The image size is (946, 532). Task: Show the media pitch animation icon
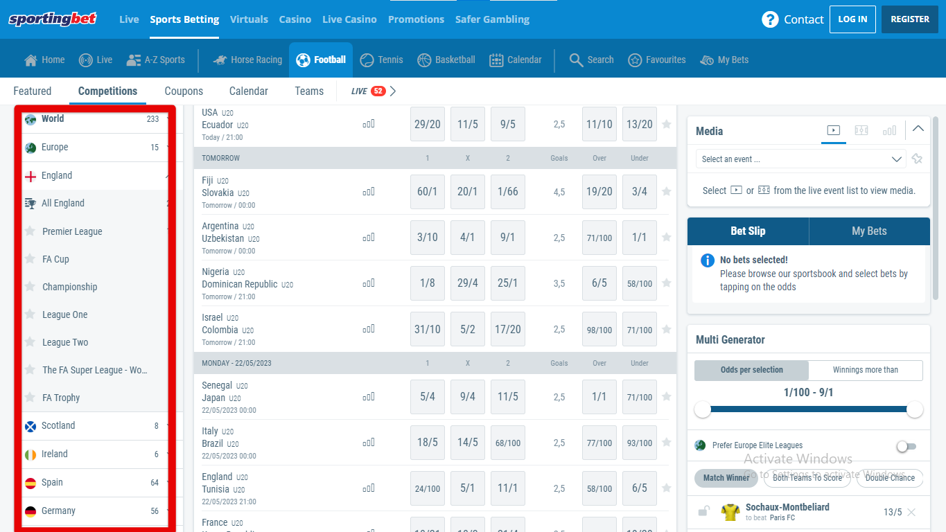pyautogui.click(x=861, y=130)
